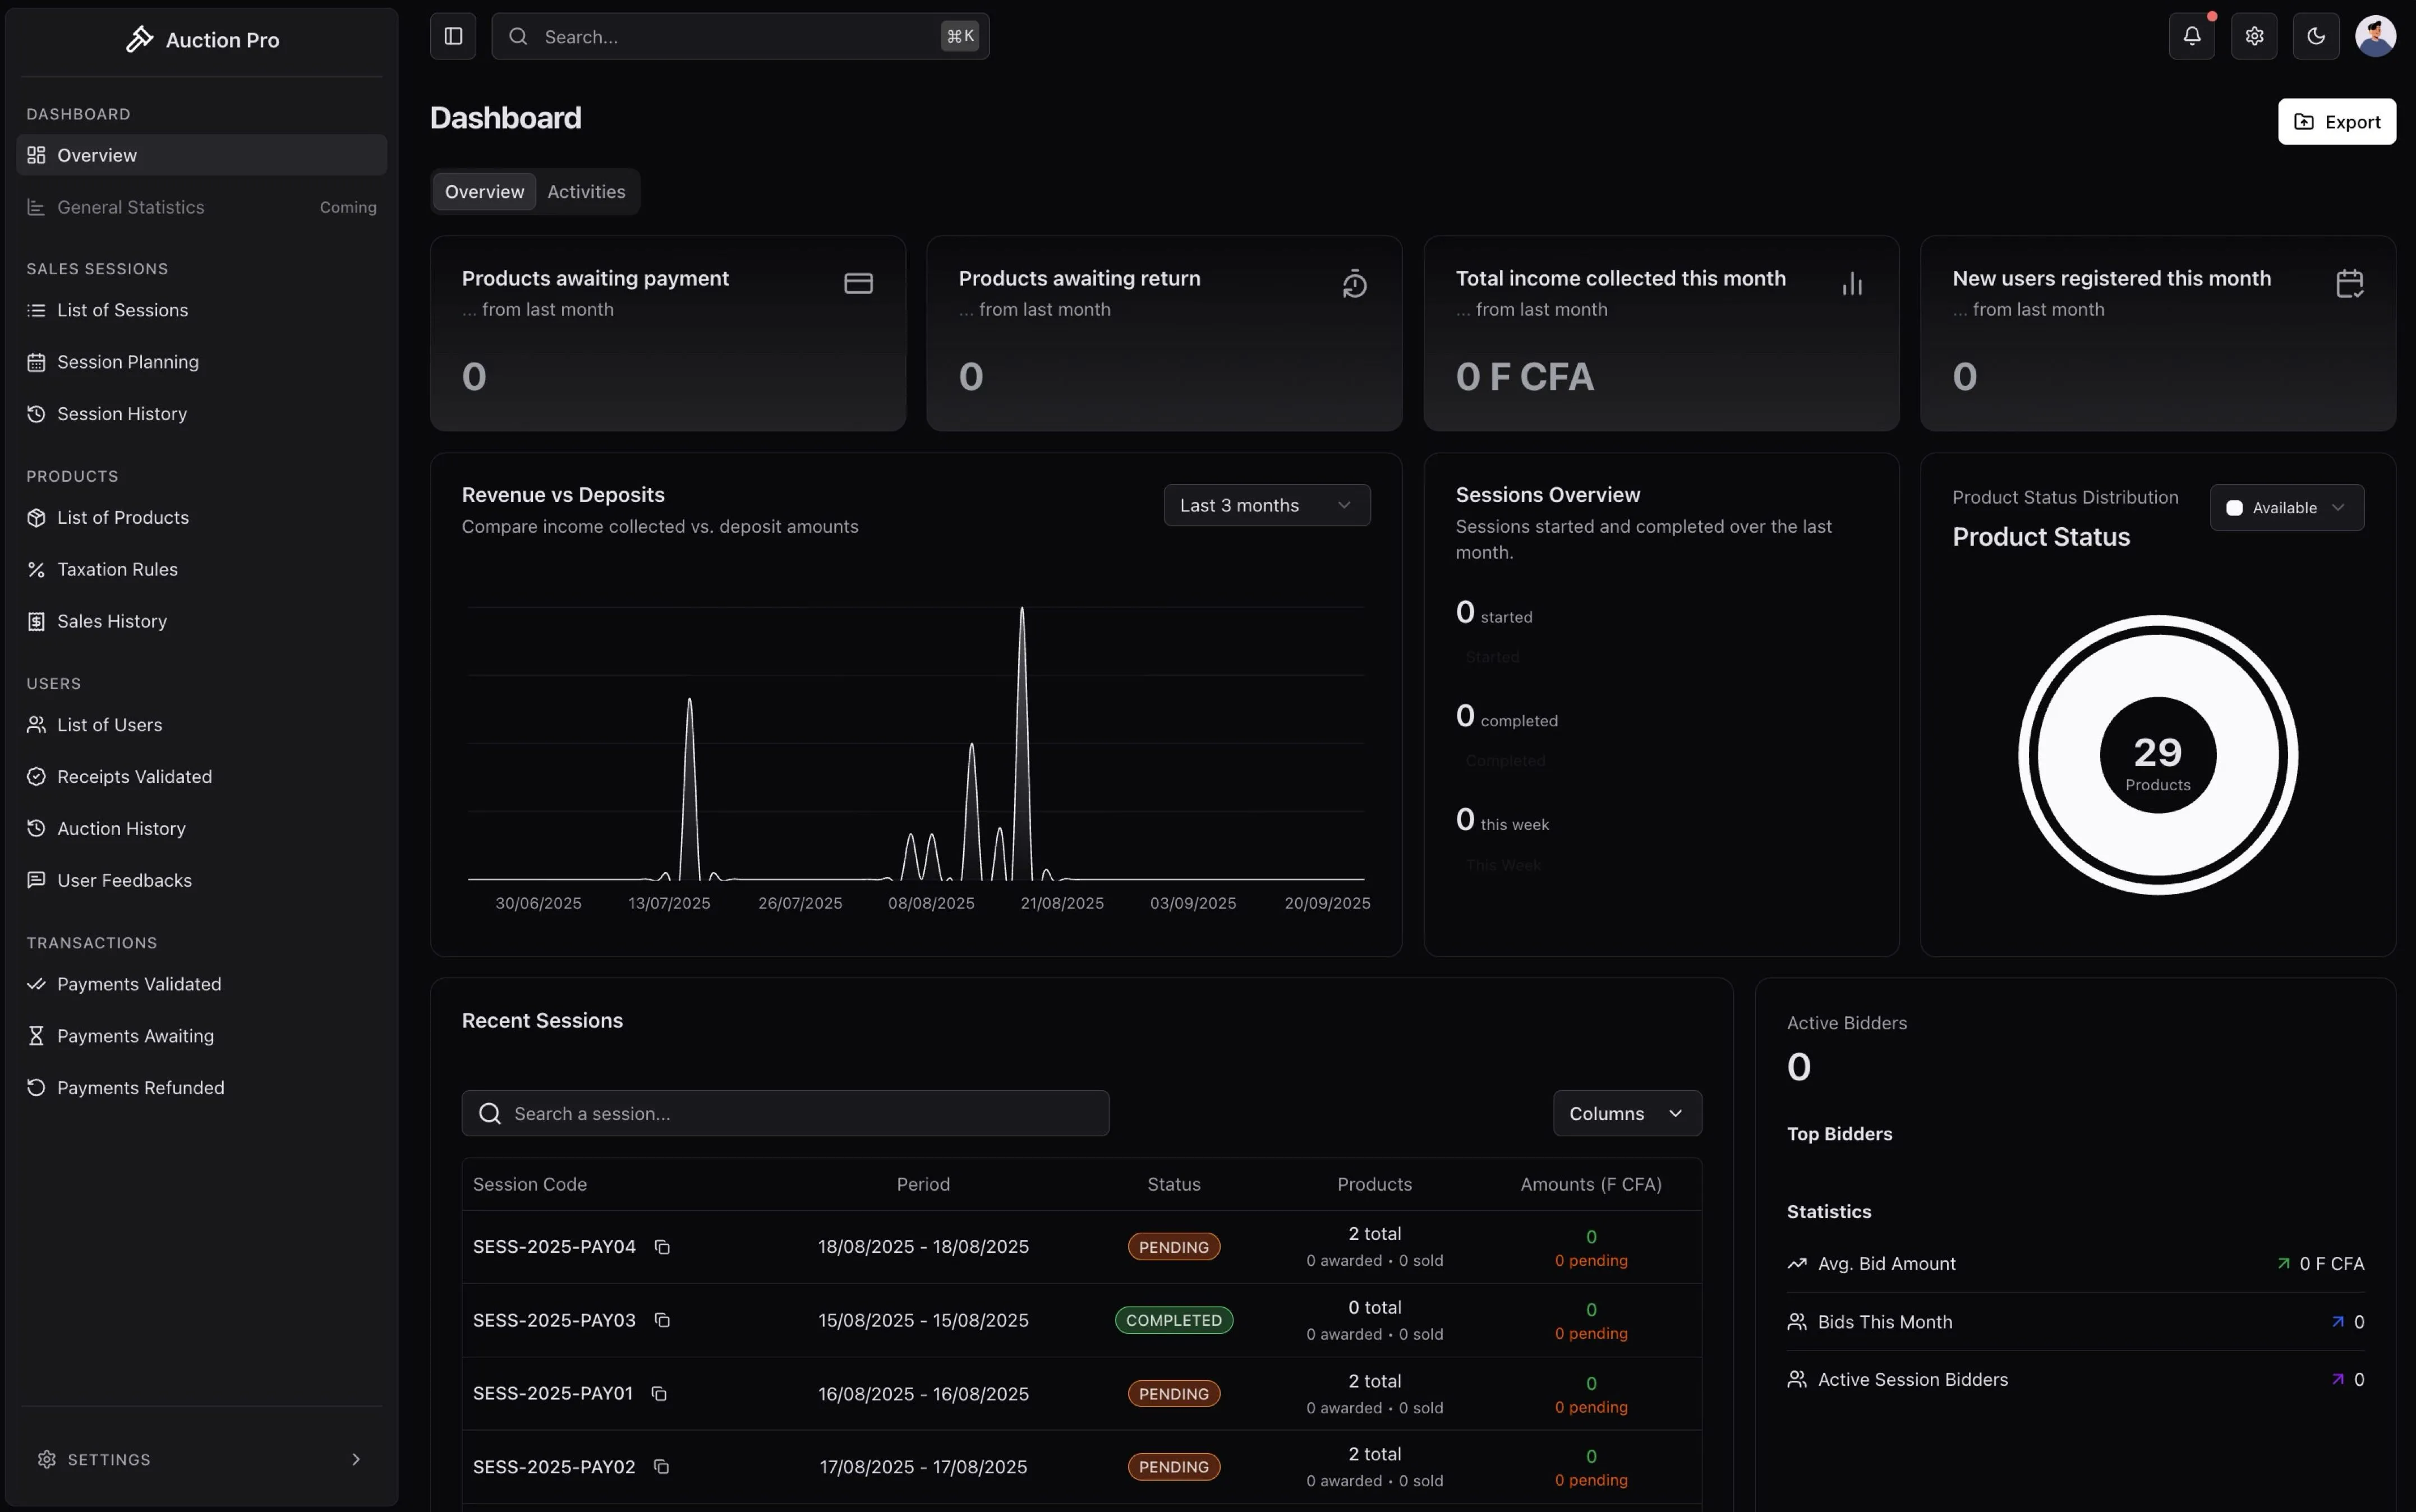Click the Export button

[x=2337, y=121]
